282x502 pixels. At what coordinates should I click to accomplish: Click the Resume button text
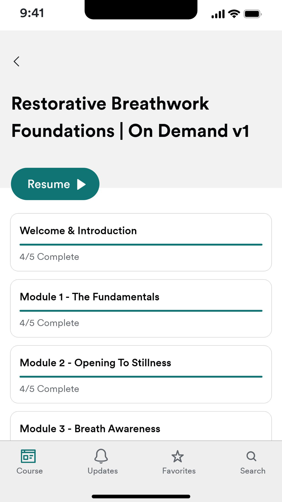click(49, 184)
